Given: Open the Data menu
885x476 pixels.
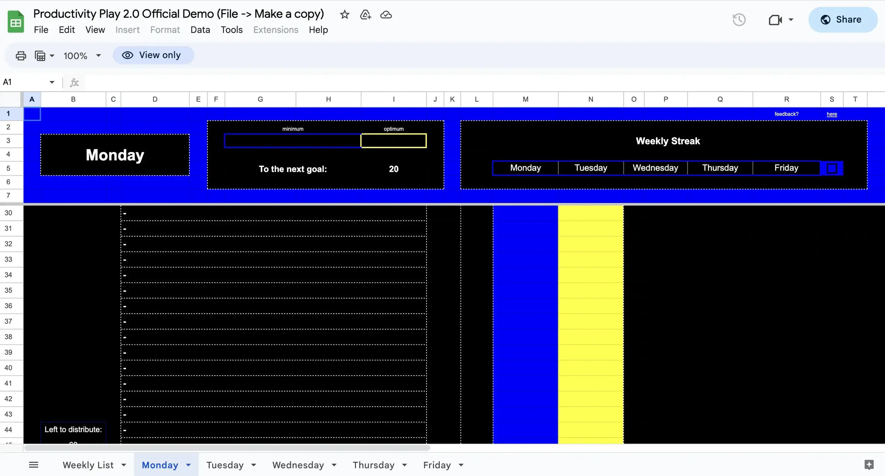Looking at the screenshot, I should [200, 30].
